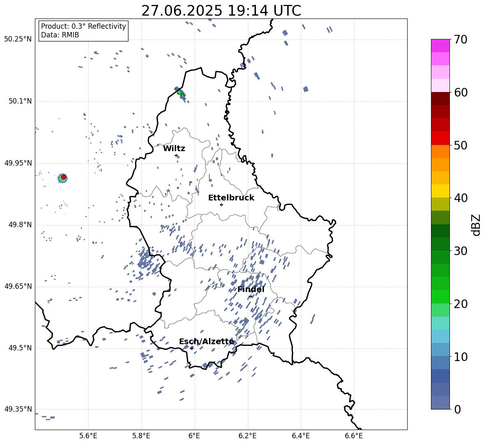Click the longitude label 6°E
The image size is (486, 444).
(194, 436)
